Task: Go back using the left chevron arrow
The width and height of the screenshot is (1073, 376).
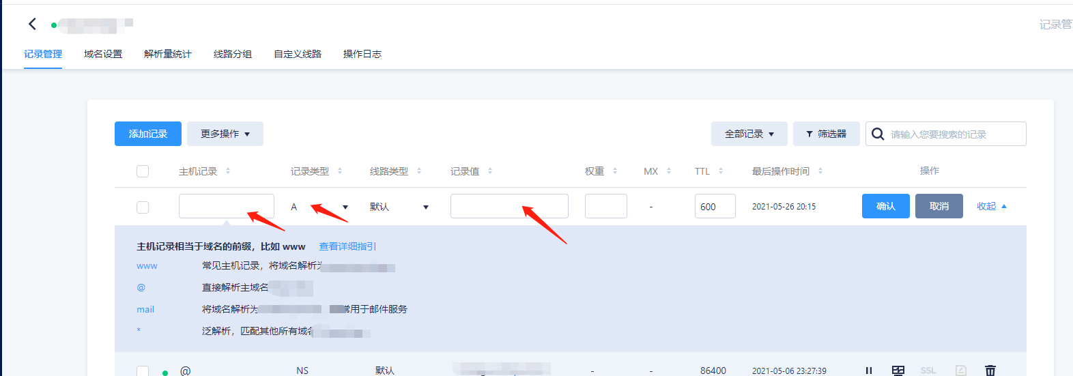Action: click(x=32, y=24)
